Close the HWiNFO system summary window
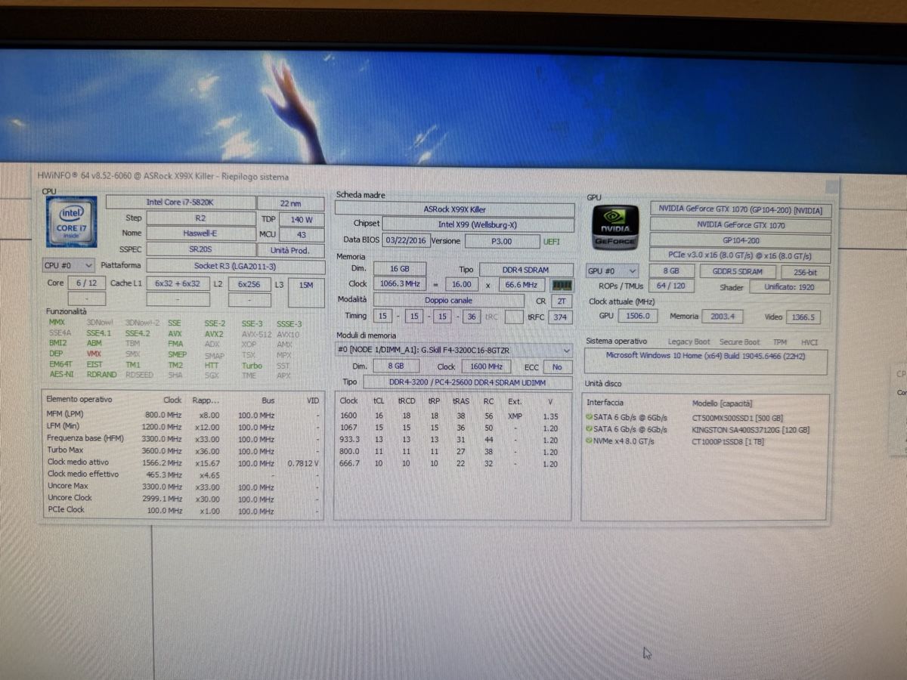 [831, 187]
